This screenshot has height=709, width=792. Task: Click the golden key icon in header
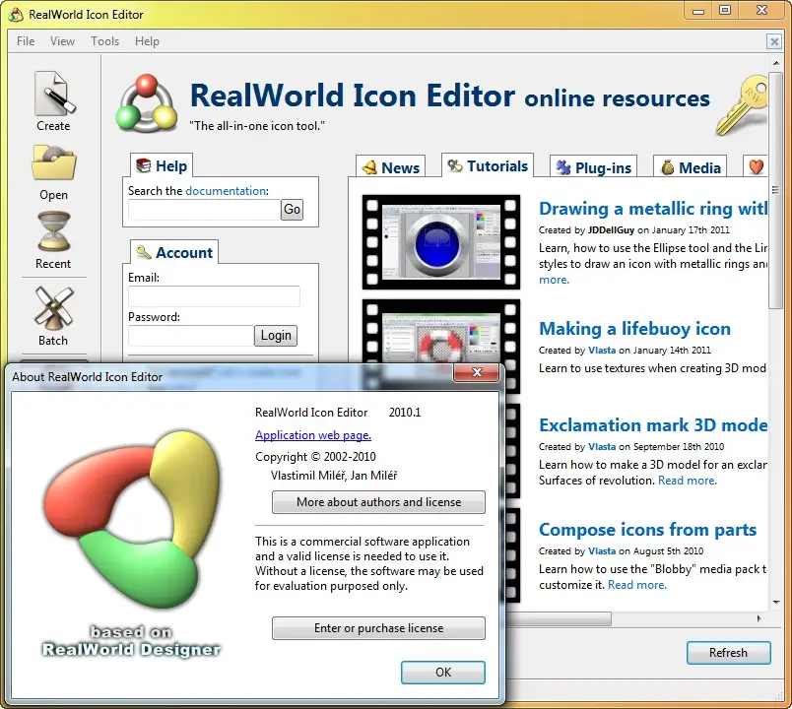click(742, 105)
